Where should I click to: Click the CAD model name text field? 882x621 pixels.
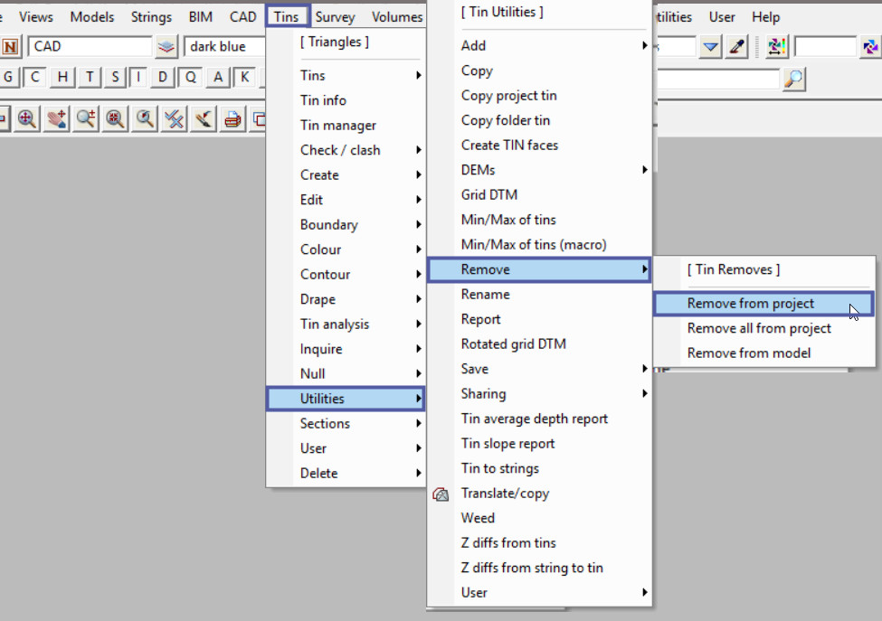click(89, 47)
